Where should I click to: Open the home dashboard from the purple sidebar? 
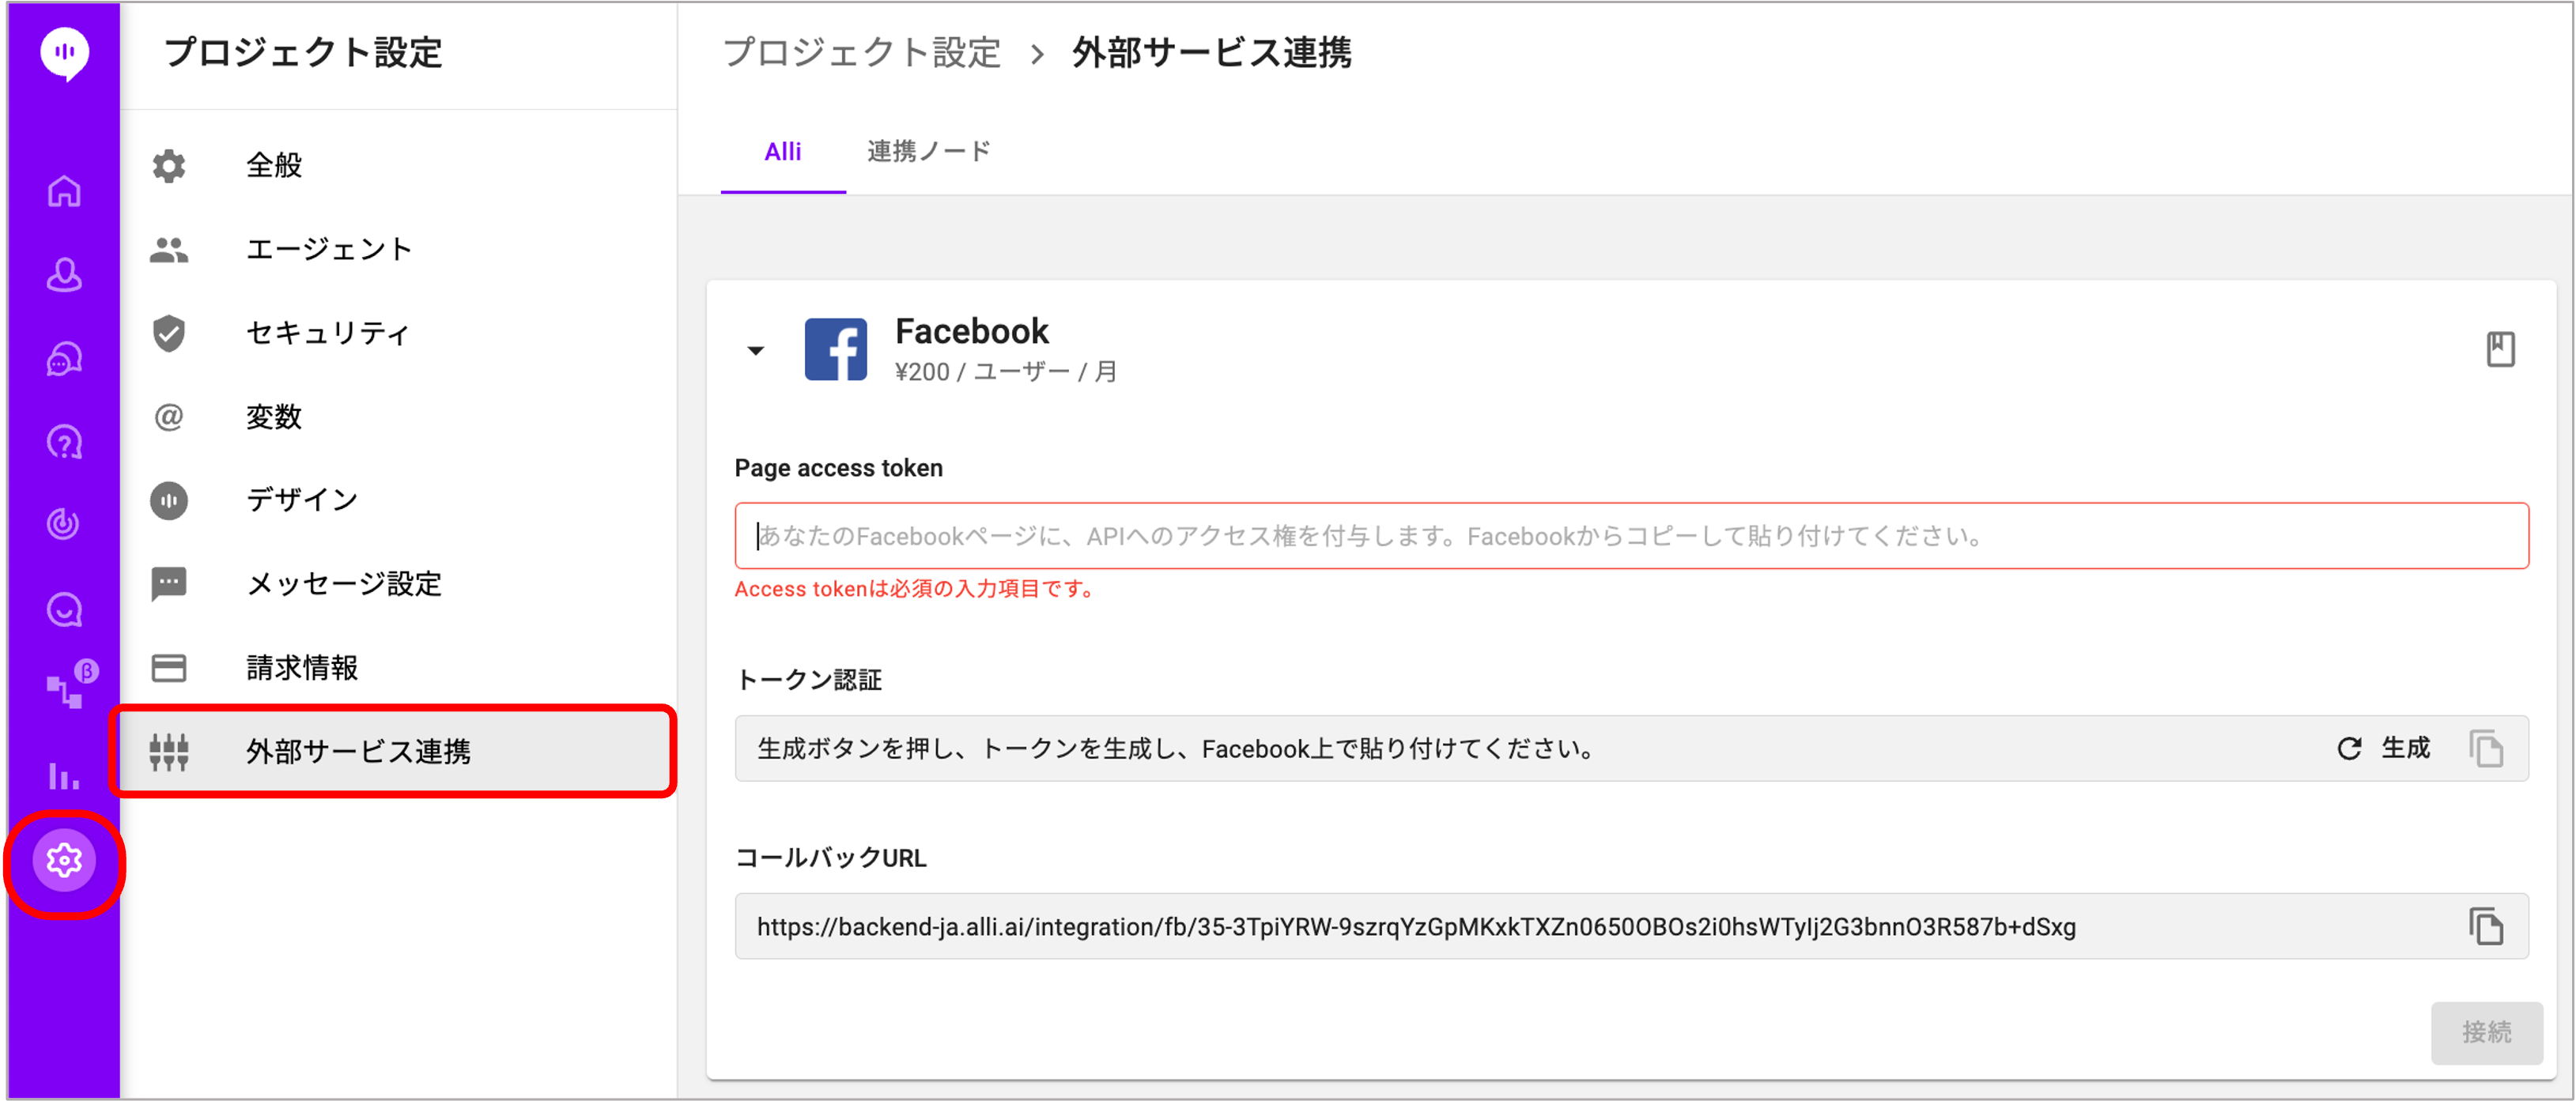pyautogui.click(x=63, y=190)
